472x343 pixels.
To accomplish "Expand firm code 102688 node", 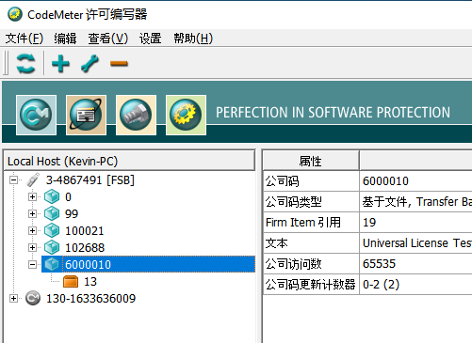I will click(x=32, y=247).
